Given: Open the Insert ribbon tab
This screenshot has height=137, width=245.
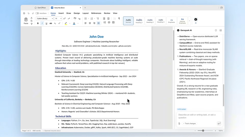Looking at the screenshot, I should [61, 13].
